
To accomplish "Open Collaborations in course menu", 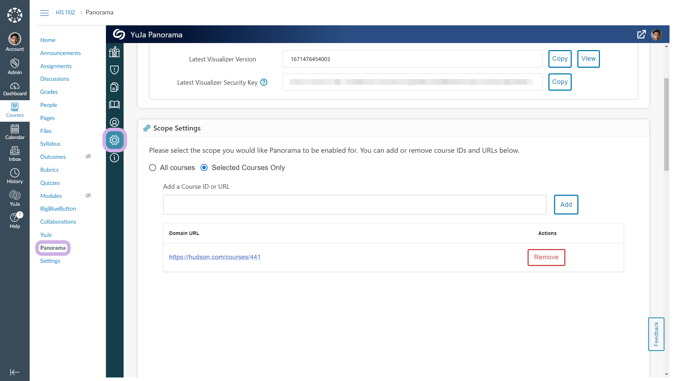I will point(58,222).
